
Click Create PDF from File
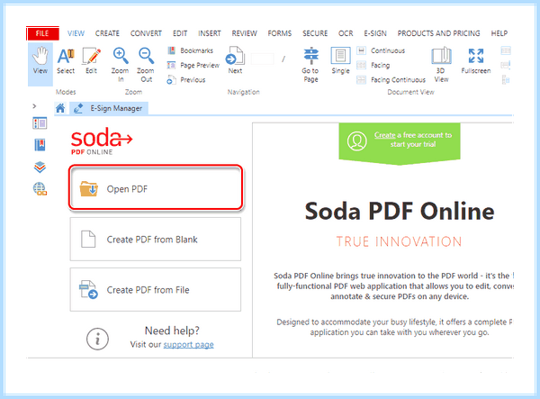[x=156, y=290]
